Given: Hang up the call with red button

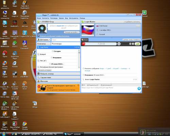Looking at the screenshot, I should pyautogui.click(x=84, y=44).
